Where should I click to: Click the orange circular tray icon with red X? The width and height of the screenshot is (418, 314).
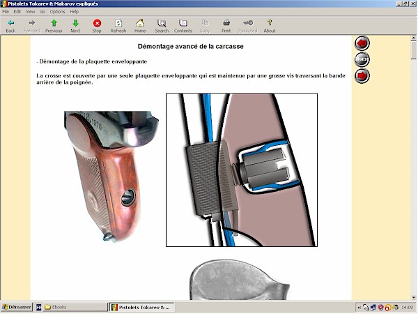point(388,308)
